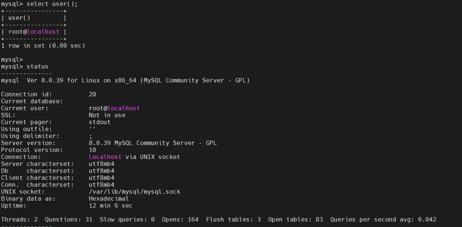Image resolution: width=462 pixels, height=227 pixels.
Task: Click the '1 row in set (0.00 sec)' line
Action: tap(43, 46)
